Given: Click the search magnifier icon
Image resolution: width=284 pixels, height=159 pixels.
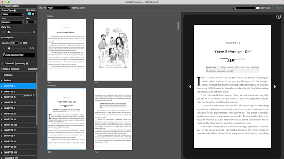Looking at the screenshot, I should pos(235,8).
